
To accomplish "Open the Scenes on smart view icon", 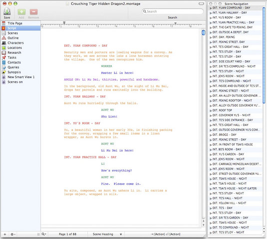I will pos(3,82).
